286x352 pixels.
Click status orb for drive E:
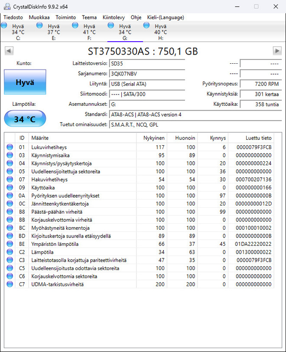pos(39,25)
